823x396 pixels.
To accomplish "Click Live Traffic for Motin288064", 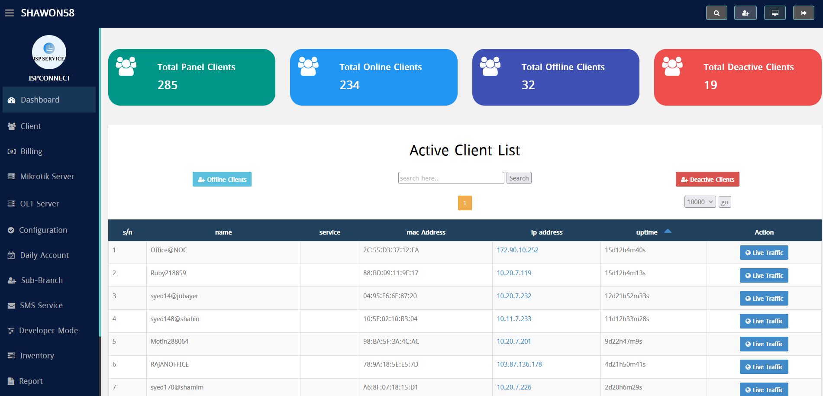I will pyautogui.click(x=764, y=344).
